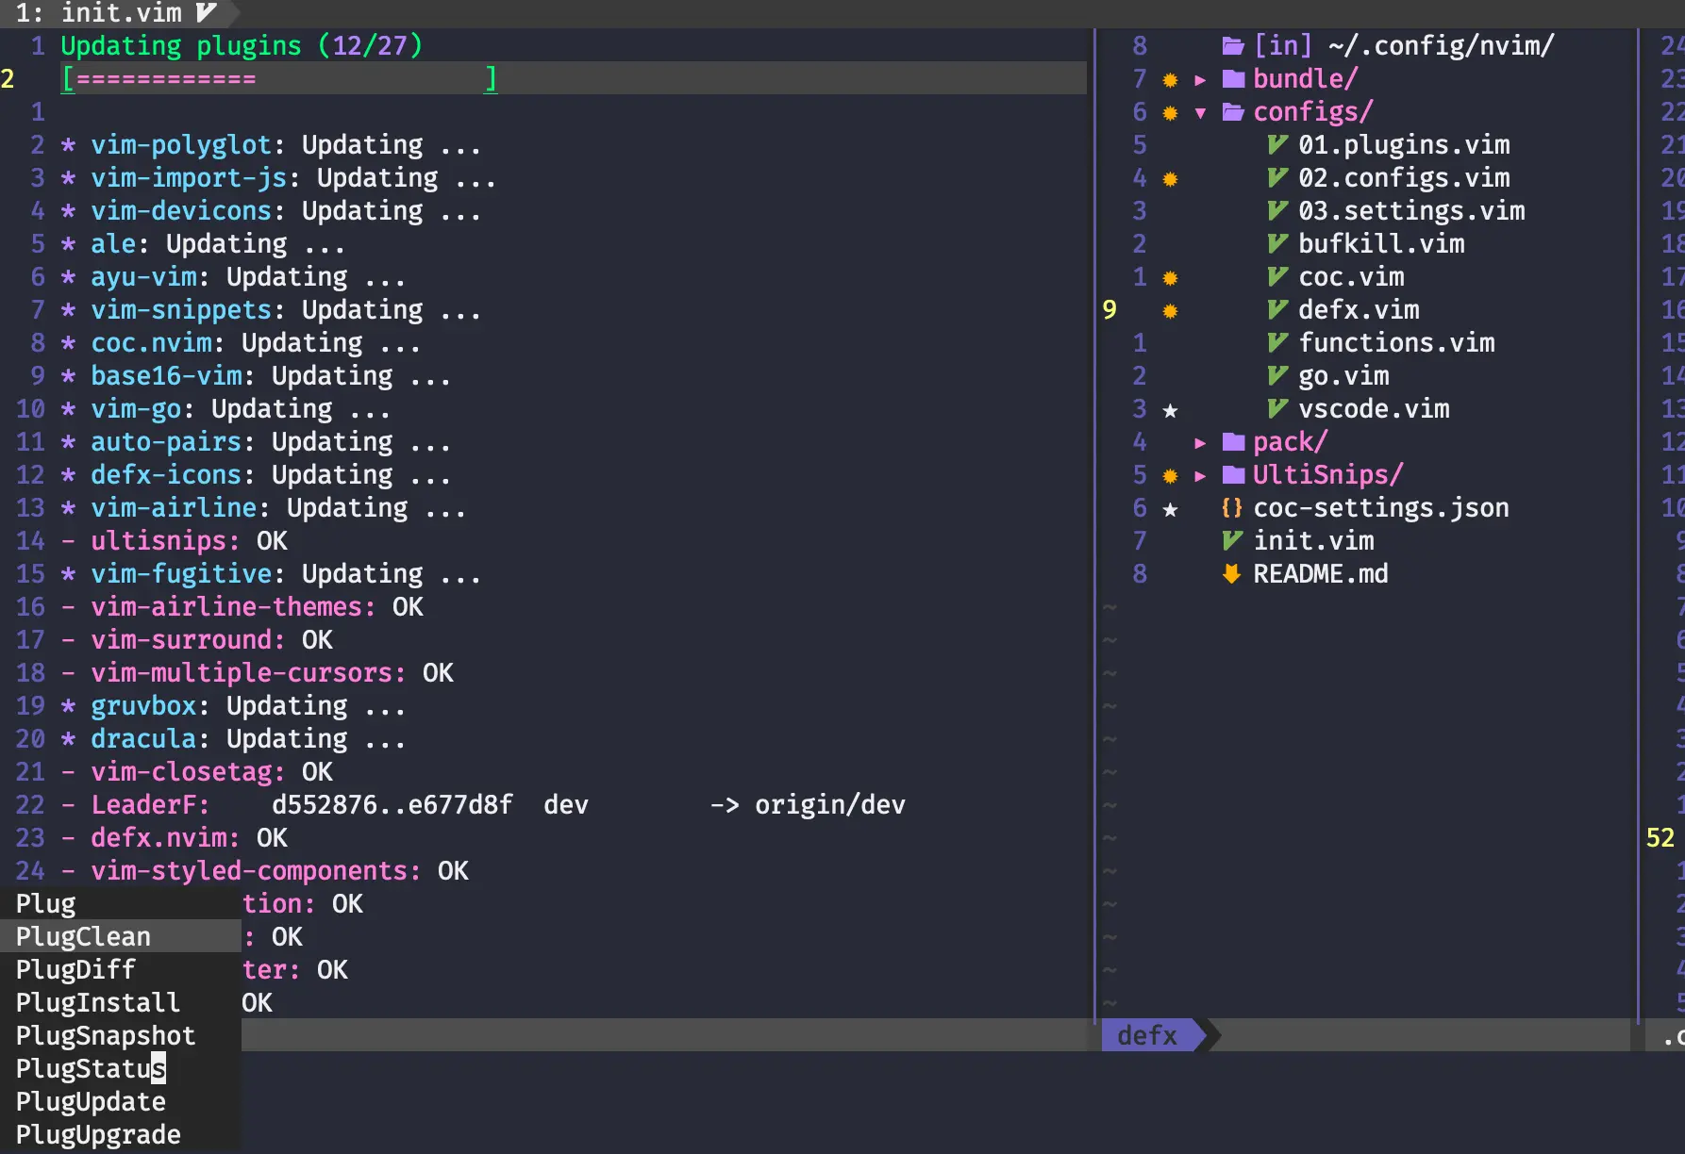The width and height of the screenshot is (1685, 1154).
Task: Click the vim-go Updating line
Action: (x=226, y=409)
